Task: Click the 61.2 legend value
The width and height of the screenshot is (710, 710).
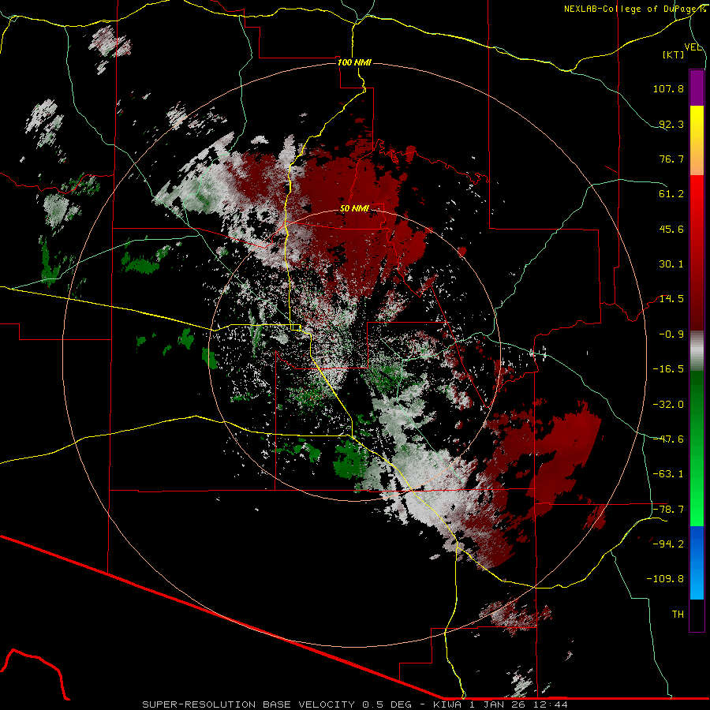Action: (x=671, y=194)
